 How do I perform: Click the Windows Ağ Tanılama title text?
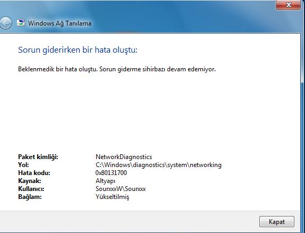(60, 23)
